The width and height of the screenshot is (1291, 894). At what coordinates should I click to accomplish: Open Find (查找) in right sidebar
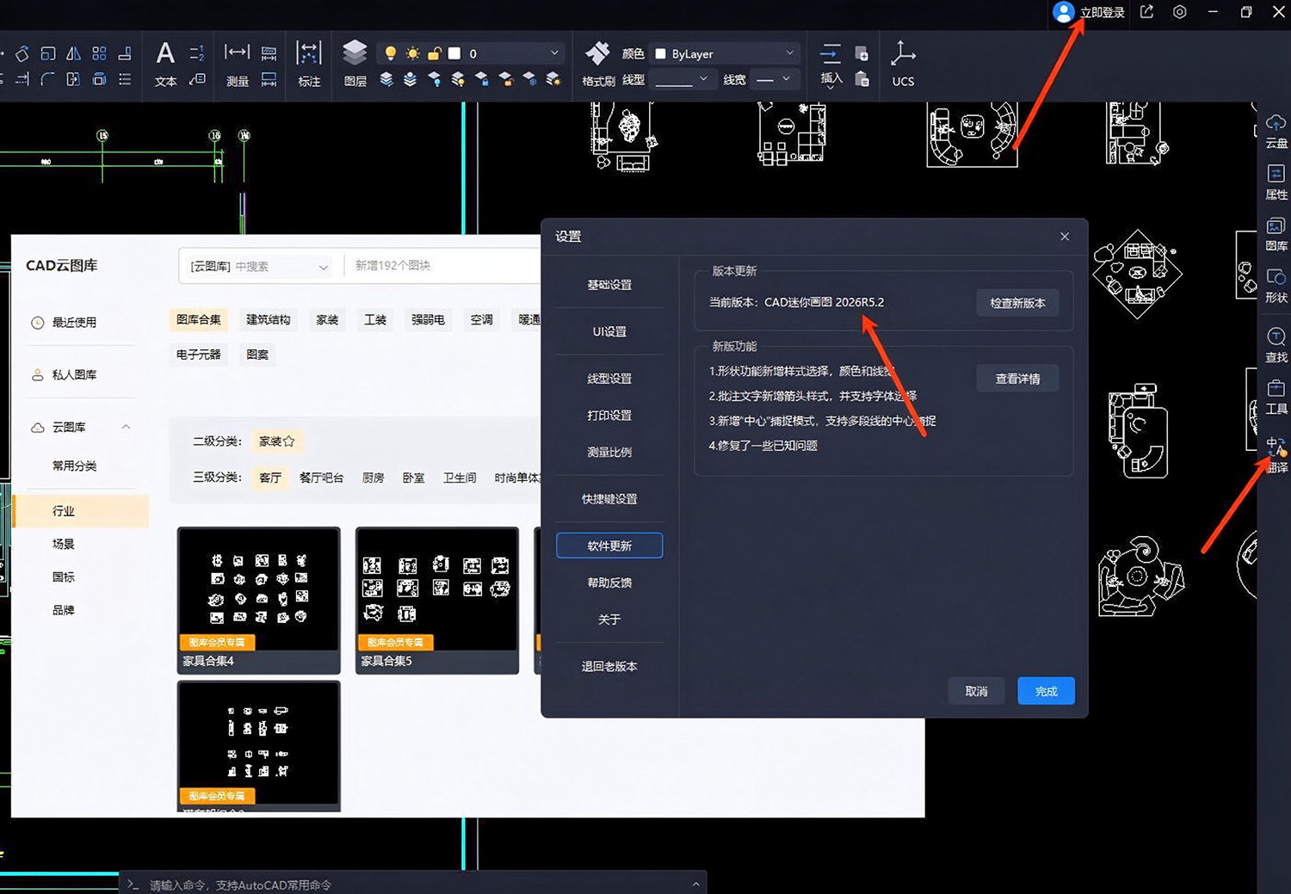[x=1276, y=346]
